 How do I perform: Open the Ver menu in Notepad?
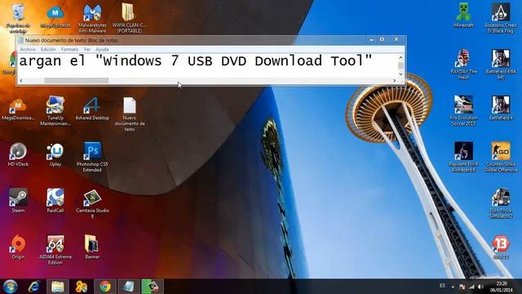87,49
